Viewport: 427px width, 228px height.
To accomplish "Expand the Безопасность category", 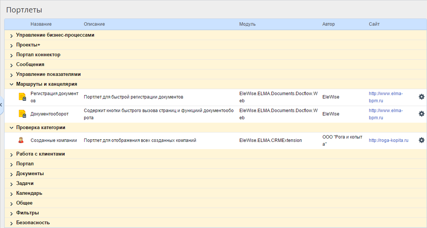I will (12, 223).
